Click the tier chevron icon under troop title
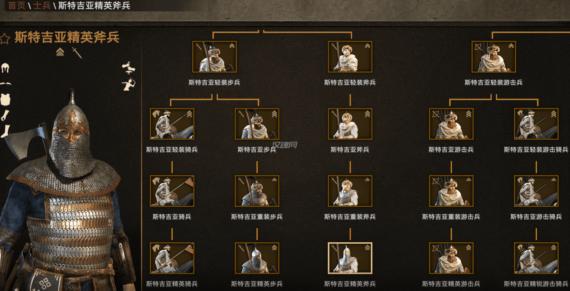 pyautogui.click(x=60, y=52)
